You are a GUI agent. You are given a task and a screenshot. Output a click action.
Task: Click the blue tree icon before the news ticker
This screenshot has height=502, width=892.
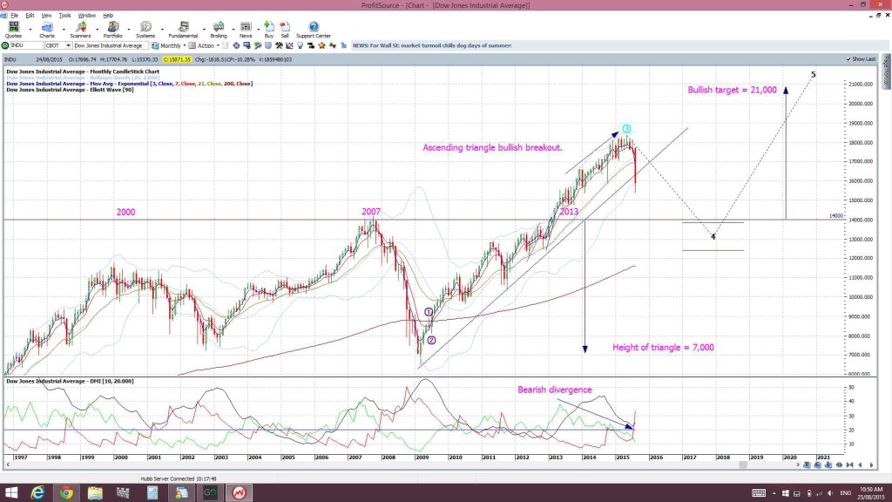(343, 45)
